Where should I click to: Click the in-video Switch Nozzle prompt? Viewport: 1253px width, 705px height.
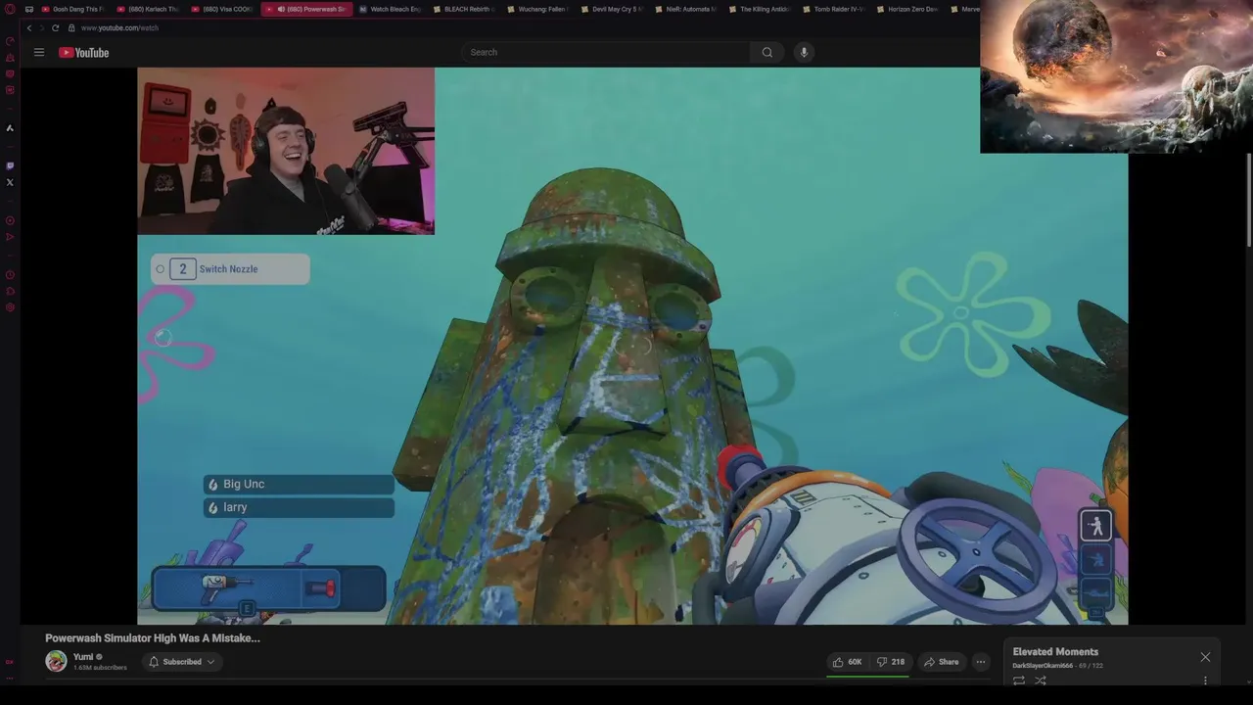tap(230, 269)
